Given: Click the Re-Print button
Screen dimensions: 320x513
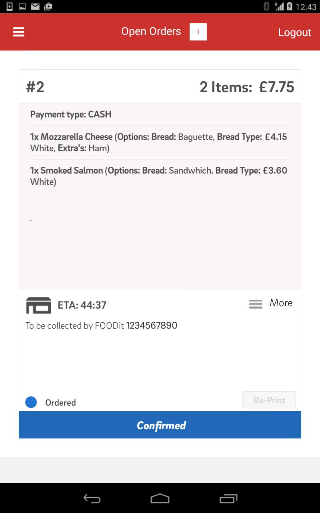Looking at the screenshot, I should coord(269,400).
